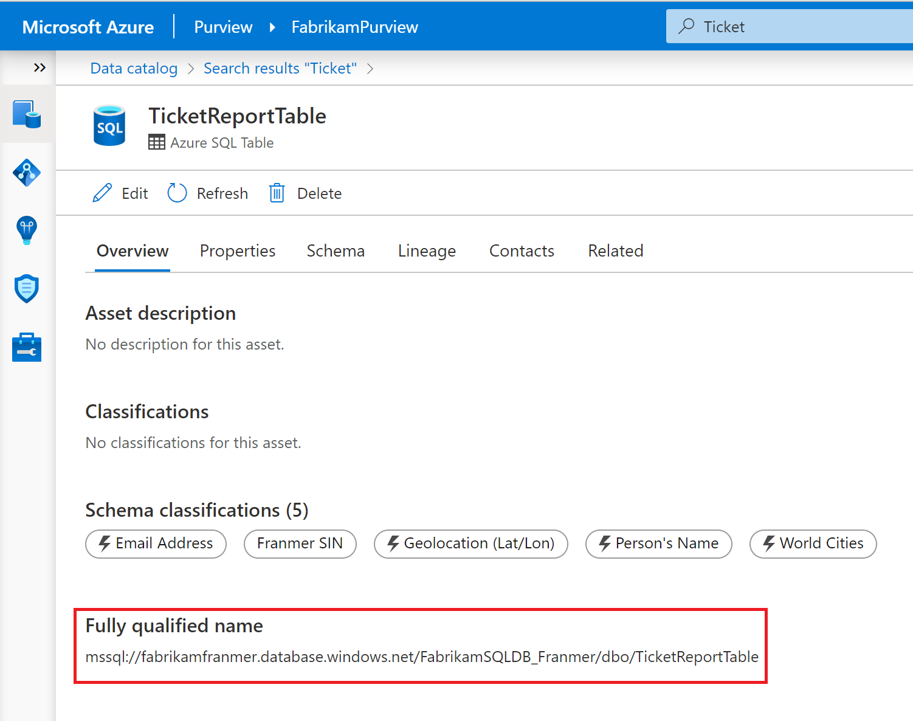This screenshot has width=913, height=721.
Task: Click the chevron after Data catalog breadcrumb
Action: (x=191, y=69)
